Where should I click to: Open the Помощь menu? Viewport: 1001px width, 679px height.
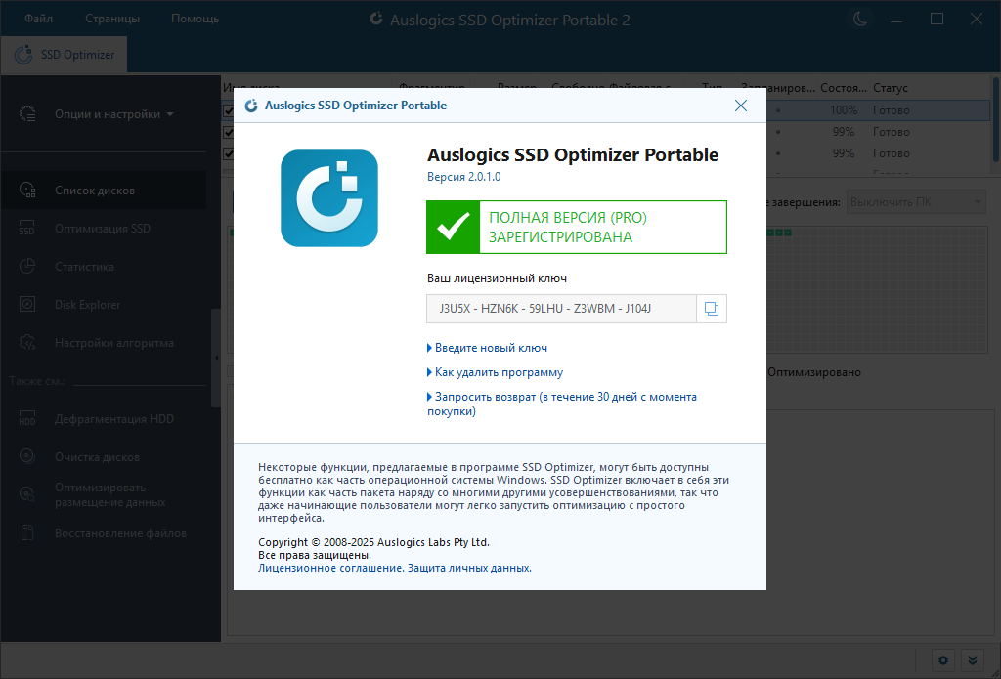(x=195, y=19)
